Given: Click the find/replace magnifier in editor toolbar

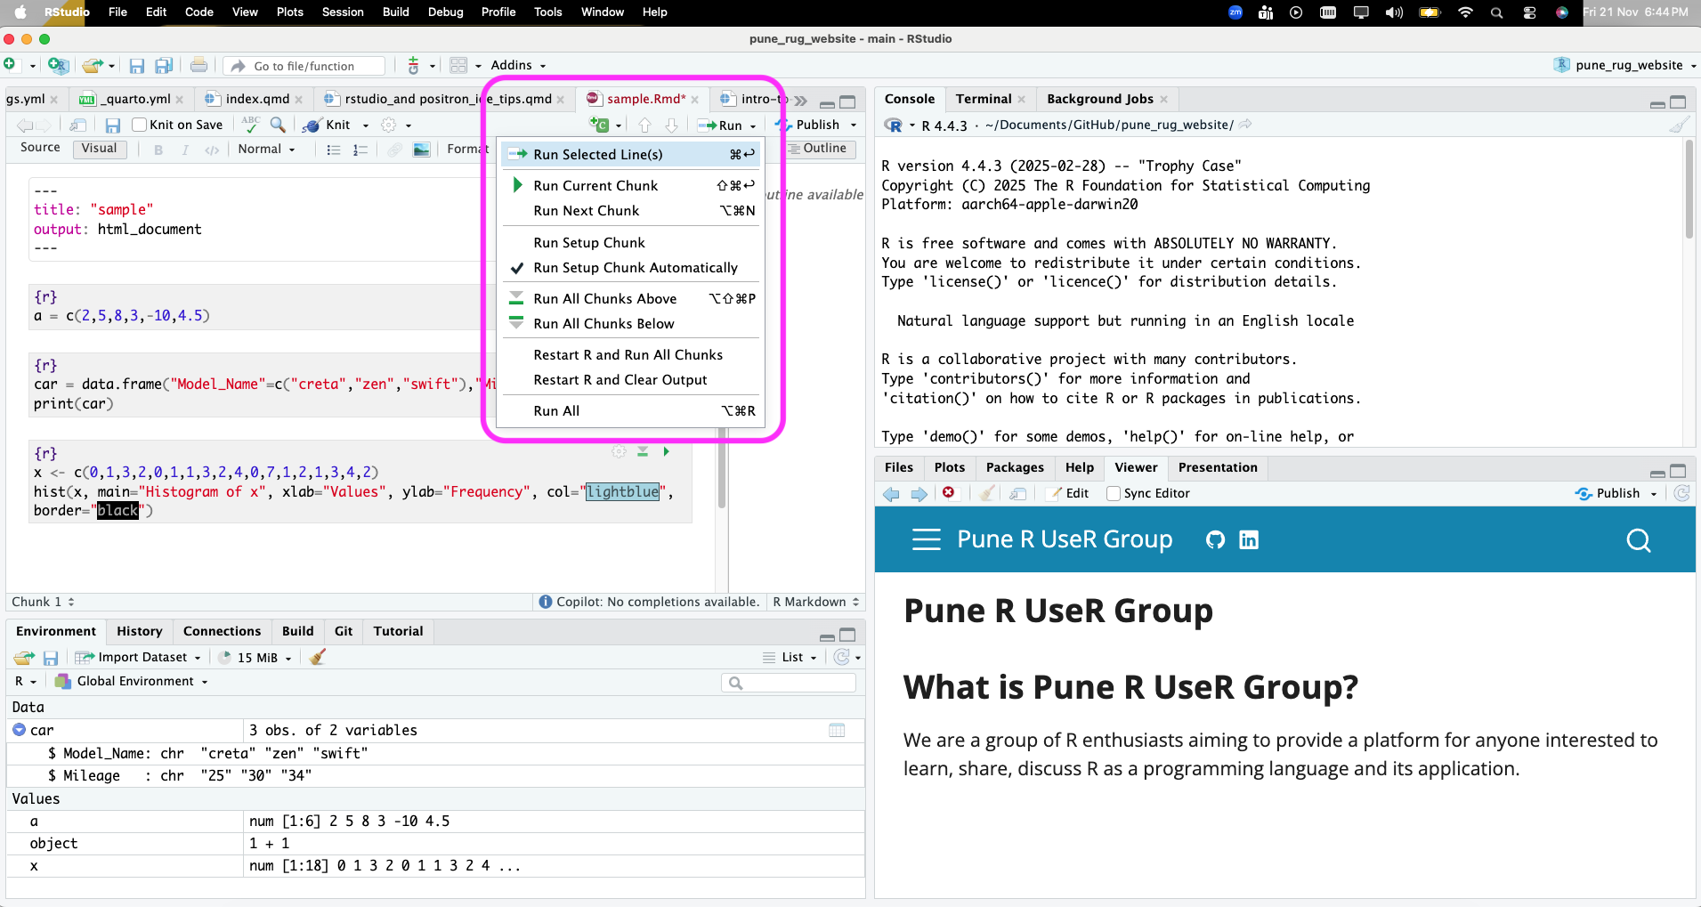Looking at the screenshot, I should (278, 126).
